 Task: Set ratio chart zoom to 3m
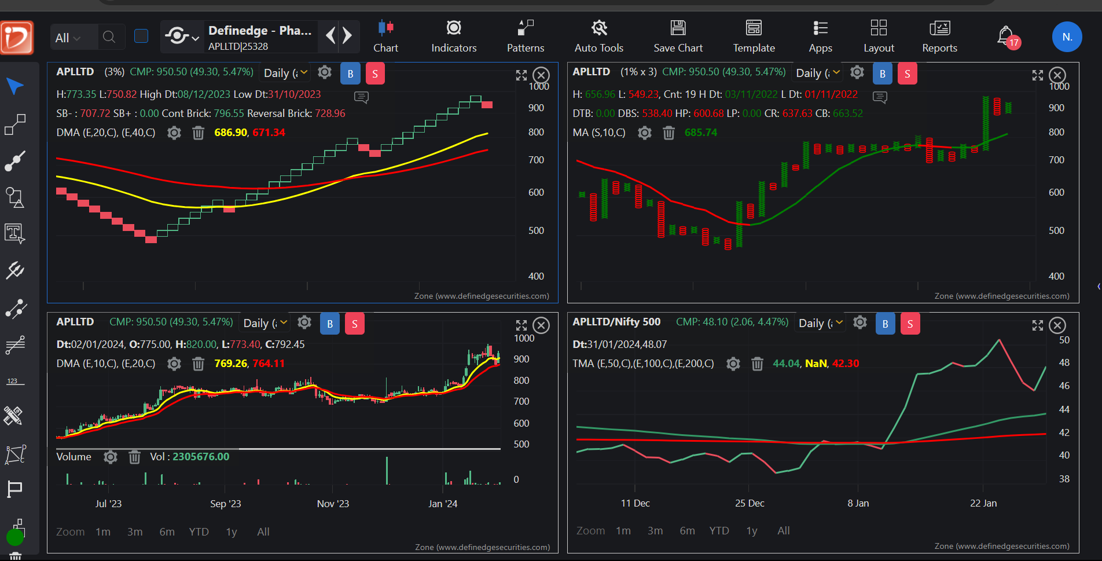coord(655,530)
